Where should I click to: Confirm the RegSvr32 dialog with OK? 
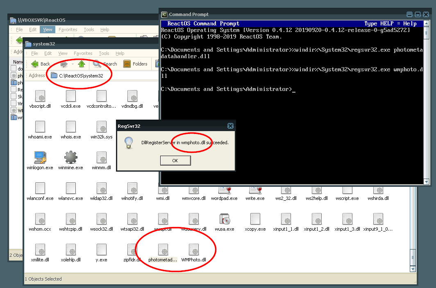coord(175,161)
